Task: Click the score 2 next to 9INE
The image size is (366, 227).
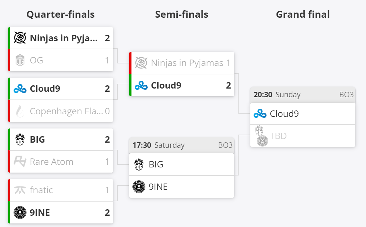Action: tap(108, 213)
